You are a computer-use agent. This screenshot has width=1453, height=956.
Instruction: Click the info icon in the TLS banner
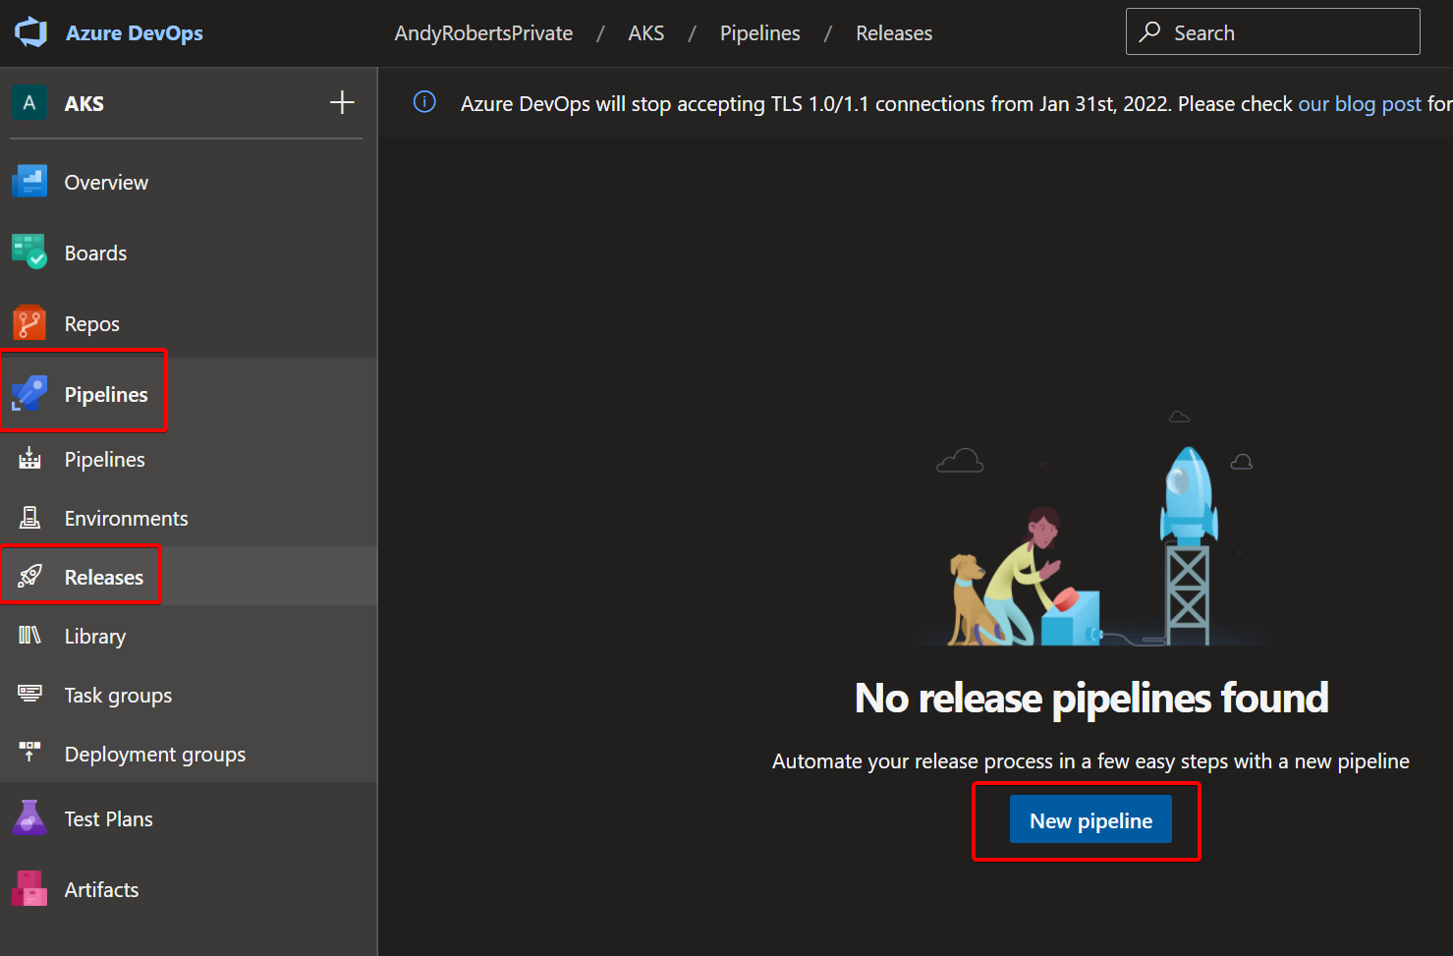(424, 102)
